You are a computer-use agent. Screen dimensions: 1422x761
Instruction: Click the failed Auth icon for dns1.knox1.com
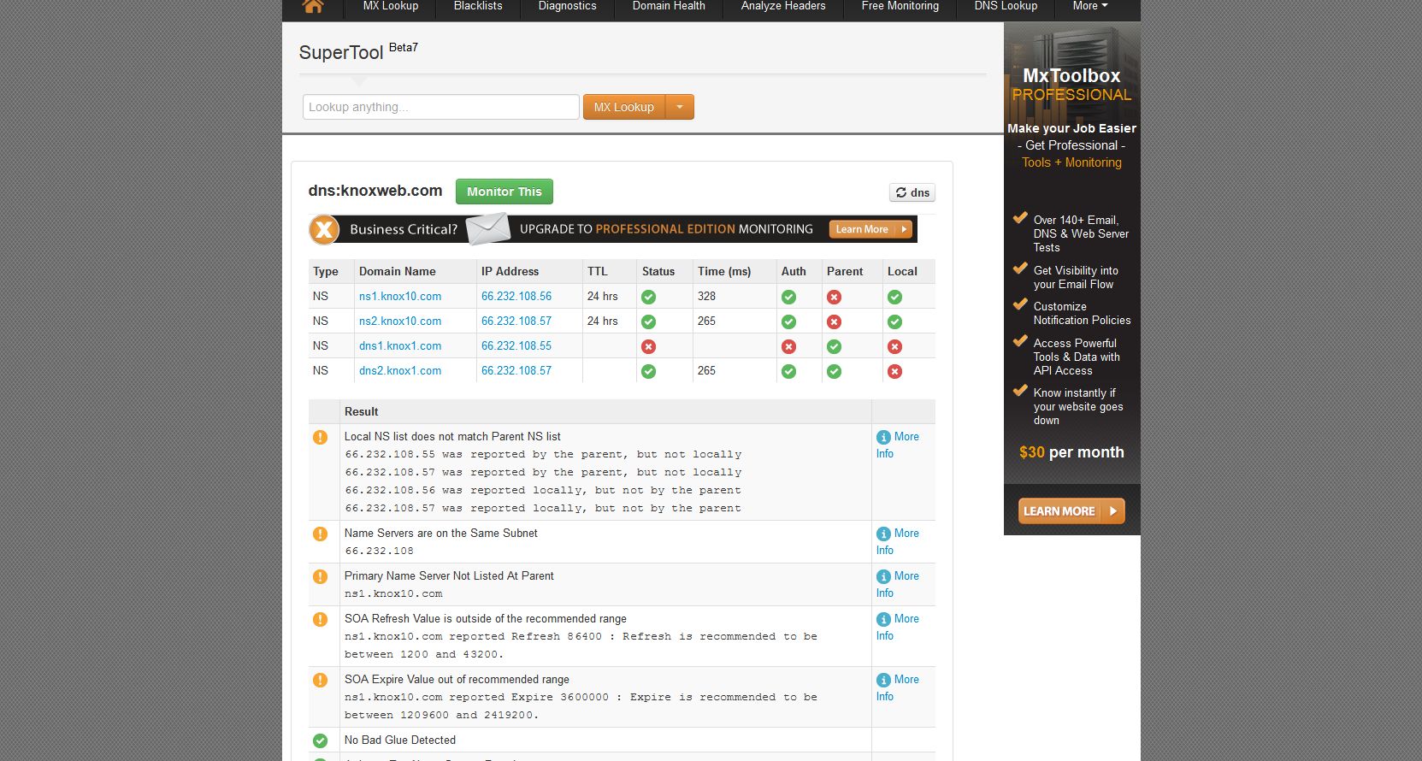(x=788, y=346)
